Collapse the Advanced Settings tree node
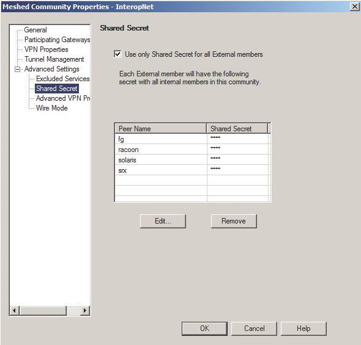361x345 pixels. click(17, 69)
